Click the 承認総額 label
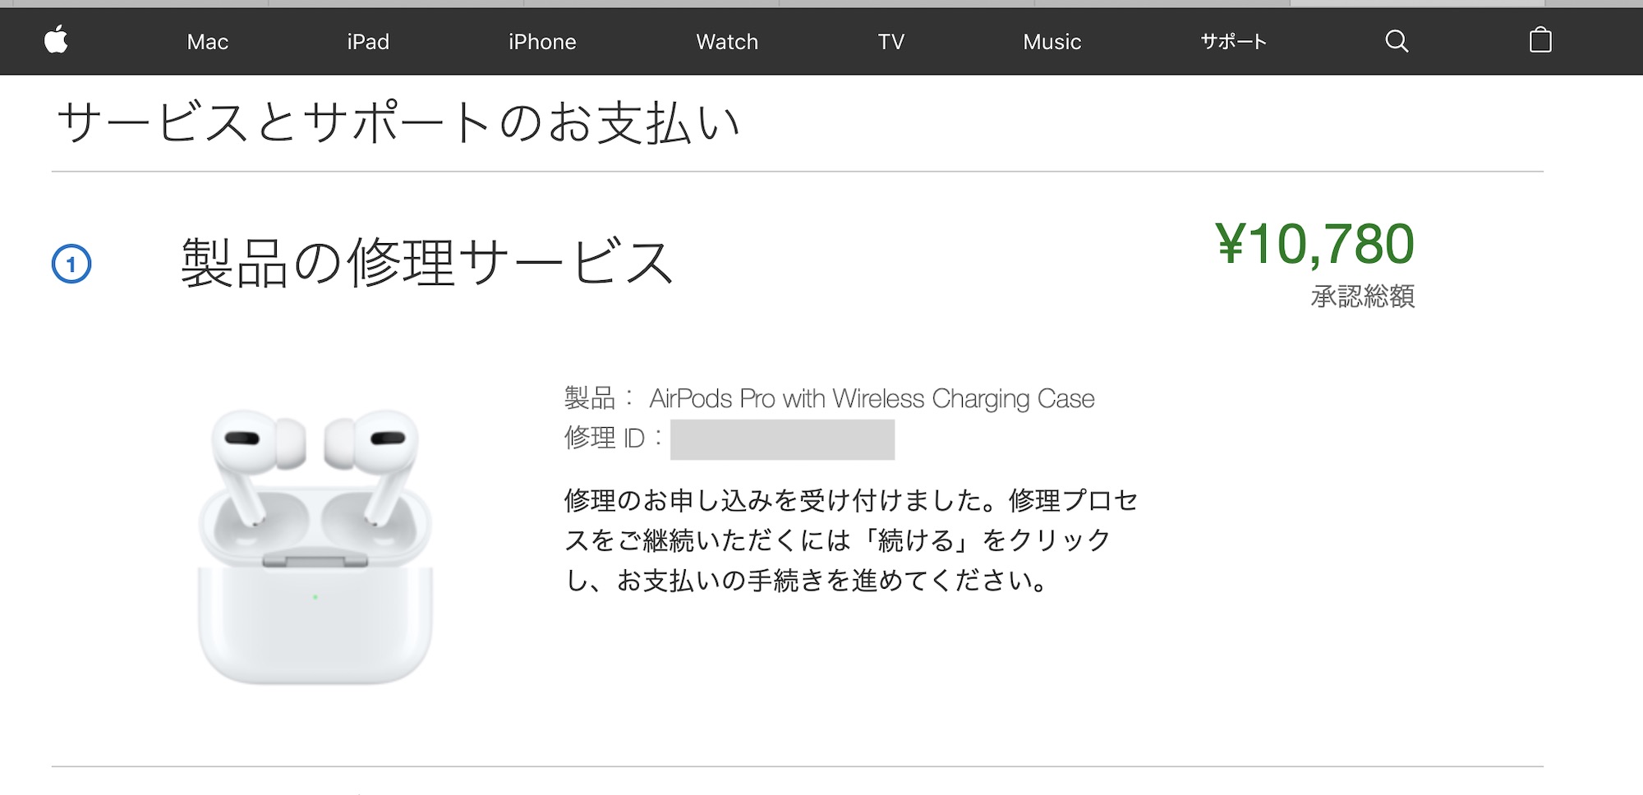The height and width of the screenshot is (795, 1643). (x=1363, y=296)
